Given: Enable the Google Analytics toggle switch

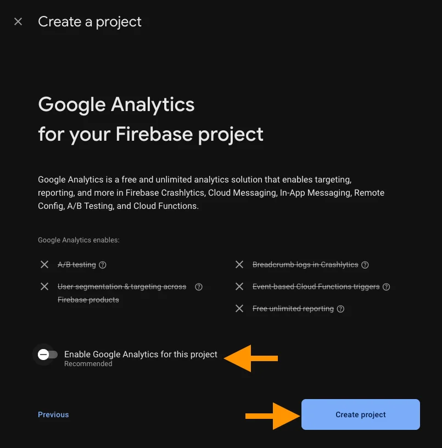Looking at the screenshot, I should click(x=47, y=355).
